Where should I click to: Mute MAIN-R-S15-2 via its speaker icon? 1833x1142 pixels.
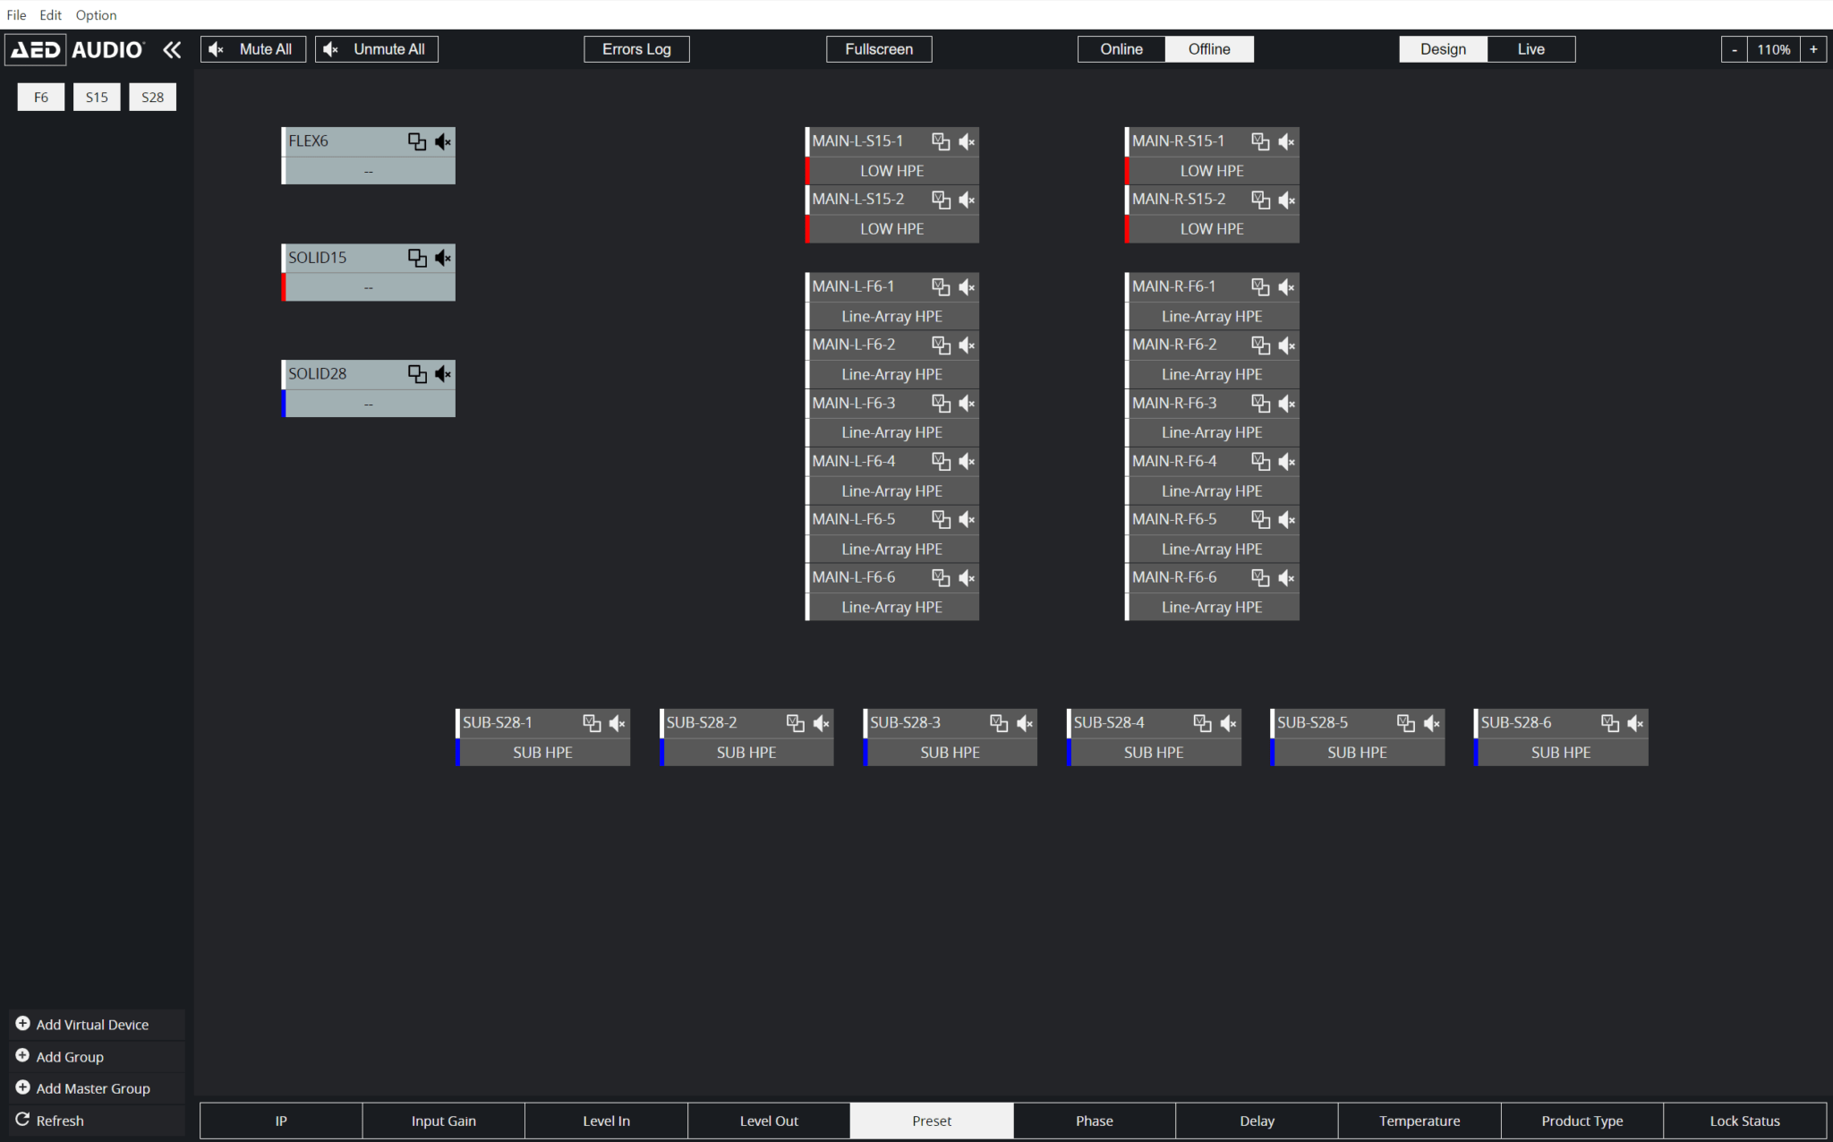click(x=1287, y=200)
